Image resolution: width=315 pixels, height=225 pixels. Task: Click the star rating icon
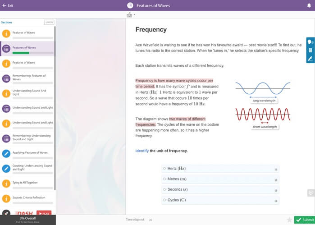[x=289, y=220]
